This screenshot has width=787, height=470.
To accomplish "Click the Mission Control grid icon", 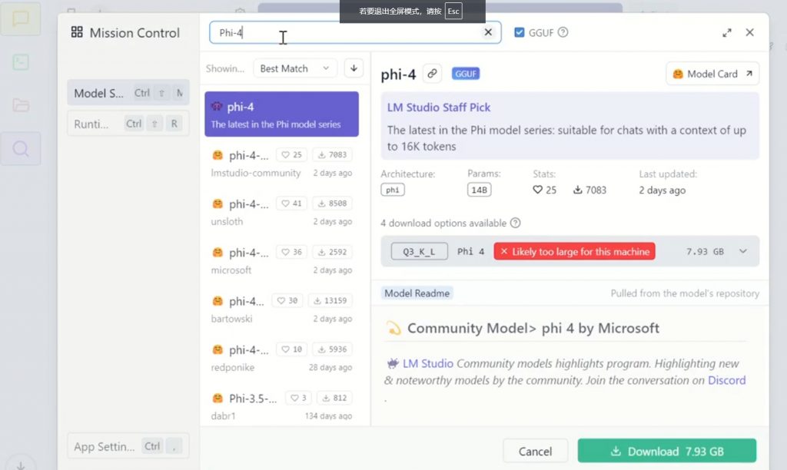I will [77, 32].
